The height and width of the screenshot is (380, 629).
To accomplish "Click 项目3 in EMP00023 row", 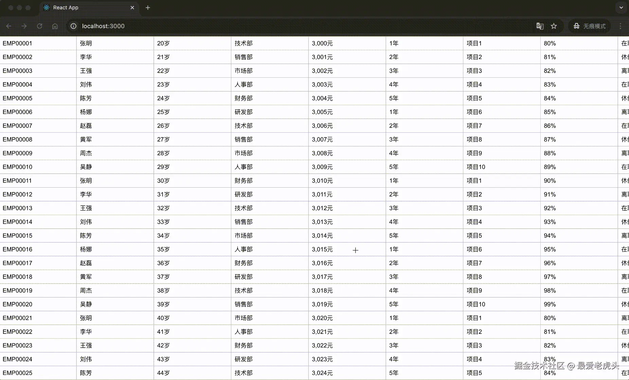I will (x=474, y=345).
